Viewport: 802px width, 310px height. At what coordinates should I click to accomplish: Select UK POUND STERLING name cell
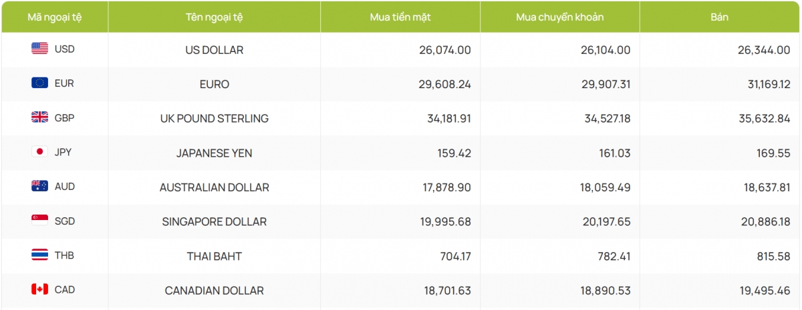point(214,119)
